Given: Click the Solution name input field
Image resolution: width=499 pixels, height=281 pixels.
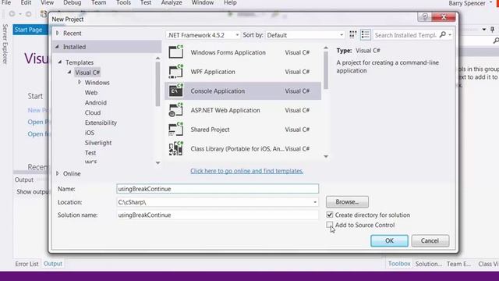Looking at the screenshot, I should coord(218,215).
